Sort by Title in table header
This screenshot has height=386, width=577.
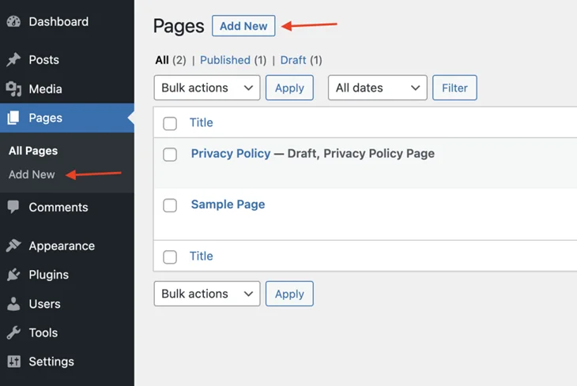tap(201, 122)
